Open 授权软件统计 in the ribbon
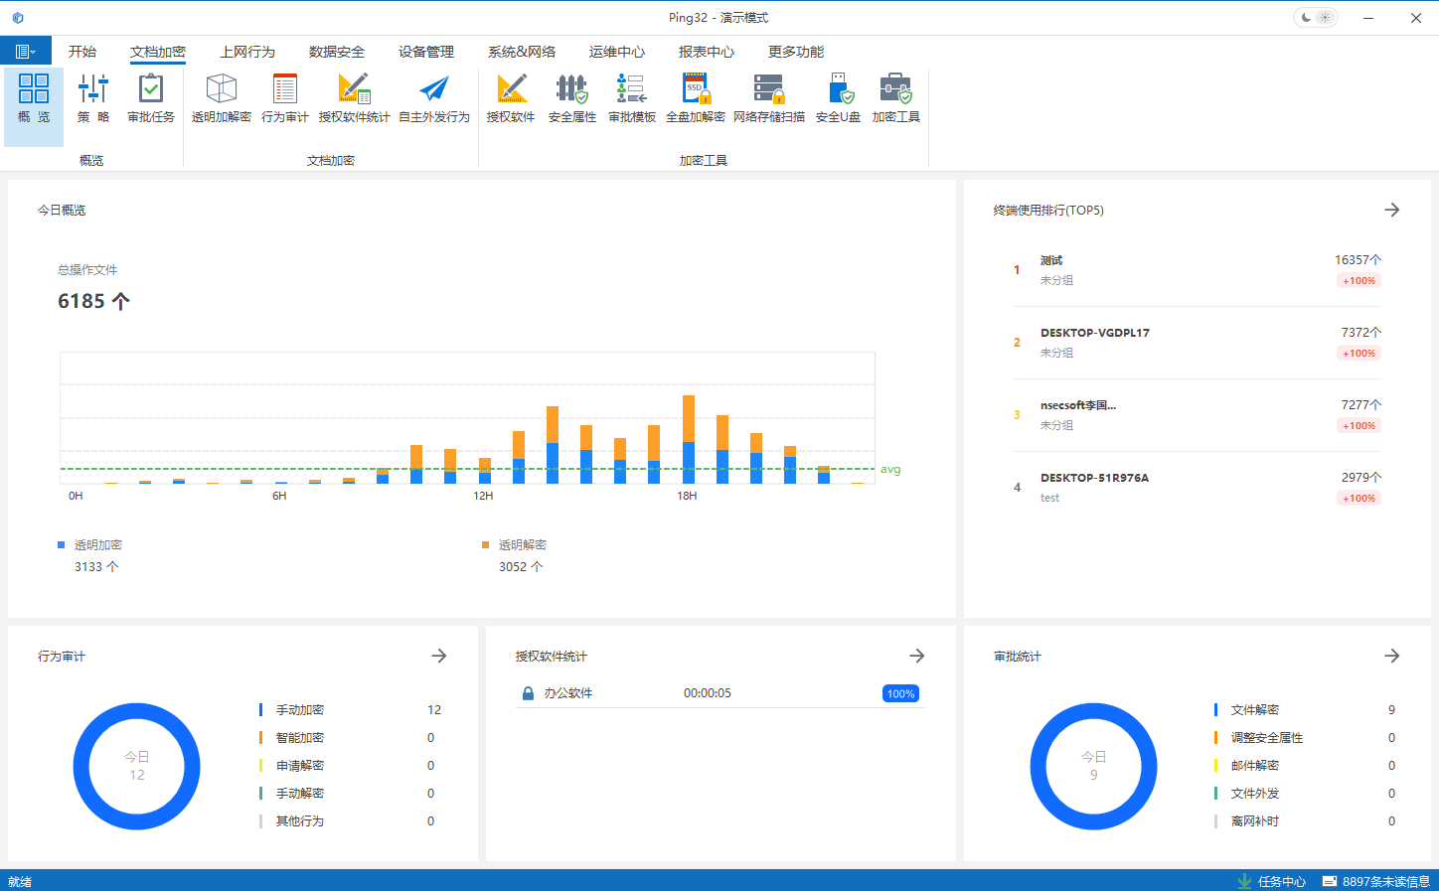This screenshot has height=891, width=1439. click(354, 98)
